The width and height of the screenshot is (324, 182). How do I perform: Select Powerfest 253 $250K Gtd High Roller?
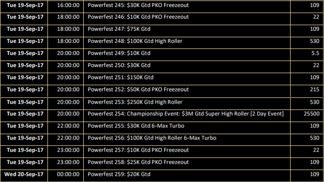[x=135, y=102]
